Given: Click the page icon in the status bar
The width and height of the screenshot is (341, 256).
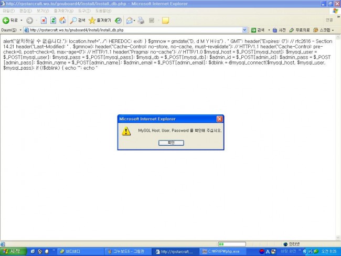Looking at the screenshot, I should (3, 244).
